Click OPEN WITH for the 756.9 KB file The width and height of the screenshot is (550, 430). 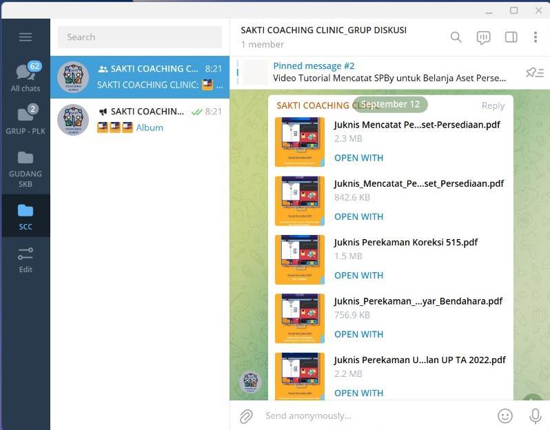(x=358, y=334)
